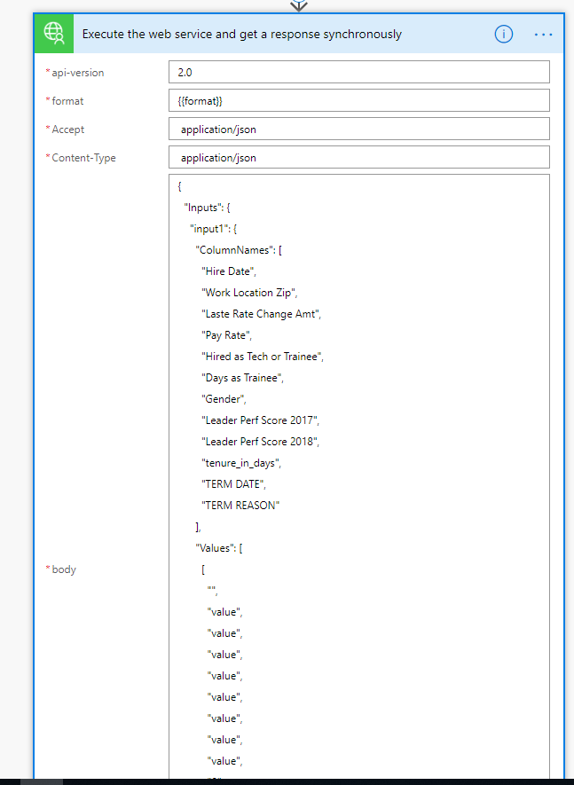Click the body parameter label
This screenshot has height=785, width=574.
[x=64, y=569]
